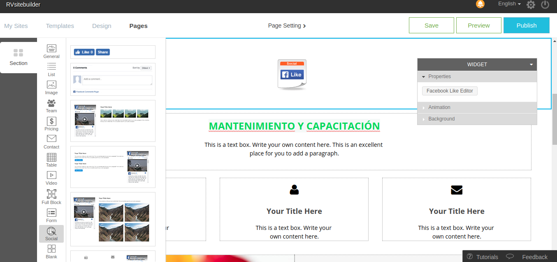Go to the Design tab

click(102, 26)
